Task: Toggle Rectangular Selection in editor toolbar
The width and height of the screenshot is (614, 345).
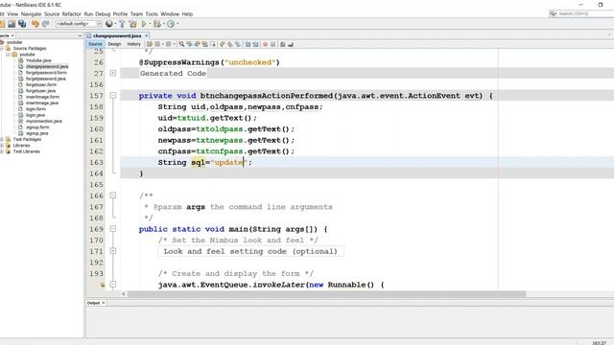Action: click(213, 44)
